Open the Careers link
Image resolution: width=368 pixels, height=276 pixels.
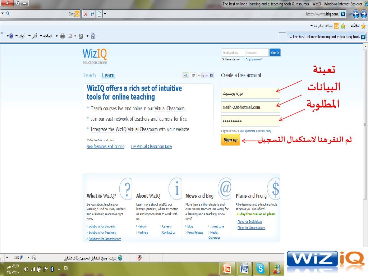[x=167, y=226]
